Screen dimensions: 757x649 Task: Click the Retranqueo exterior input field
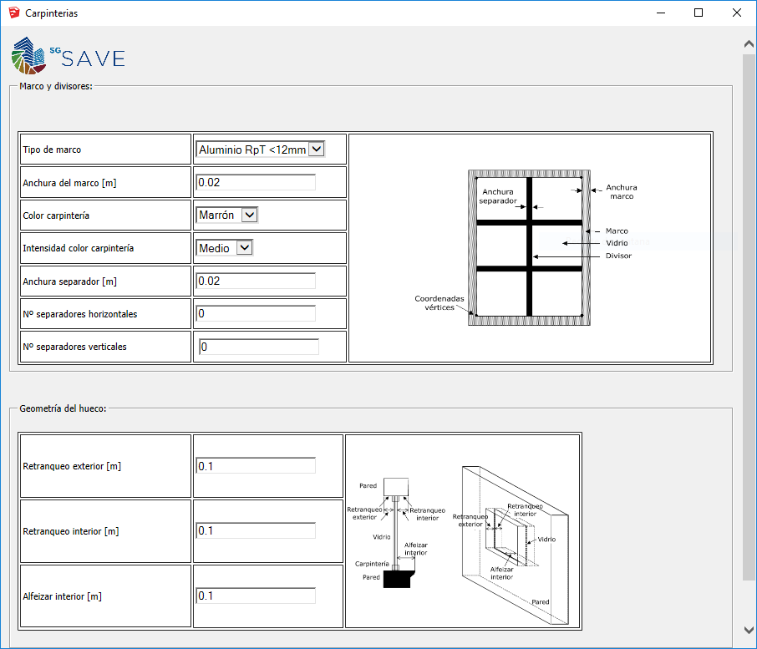[256, 466]
